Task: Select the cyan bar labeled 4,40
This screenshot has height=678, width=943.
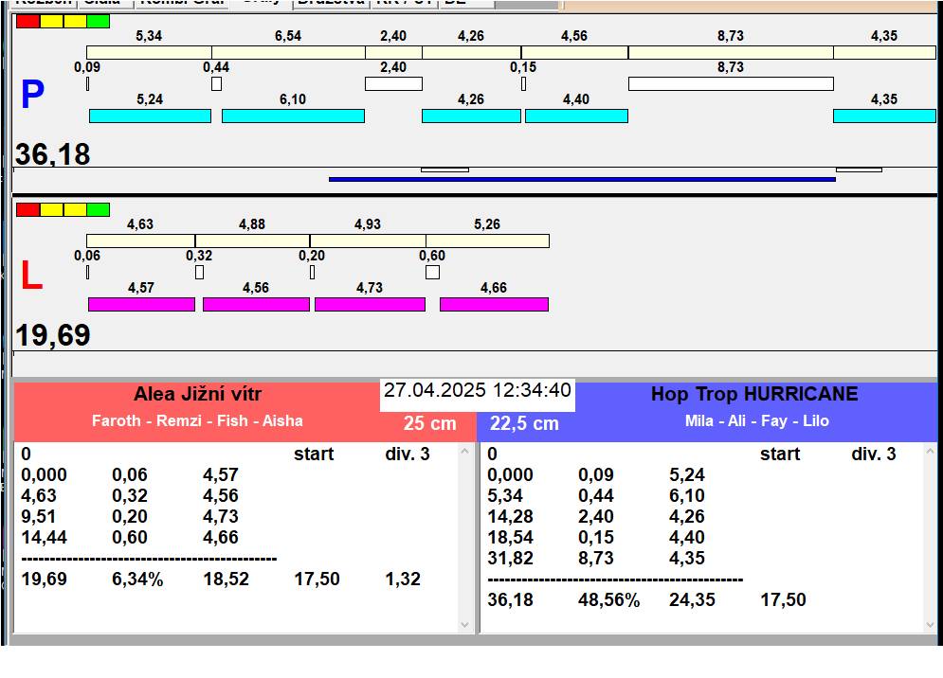Action: coord(577,116)
